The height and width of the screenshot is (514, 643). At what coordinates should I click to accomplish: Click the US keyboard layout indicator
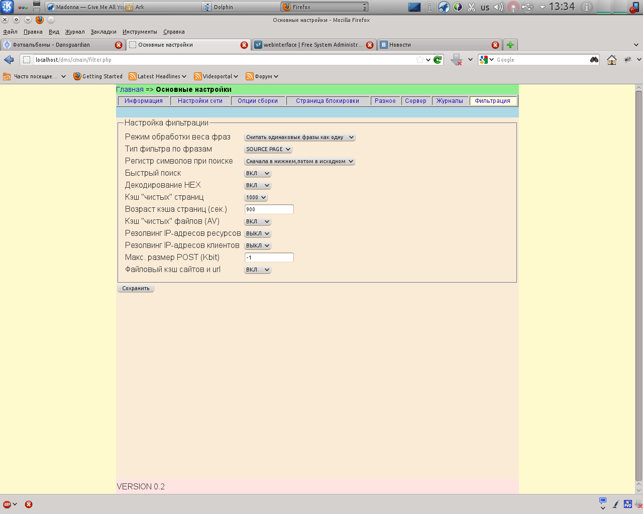(485, 7)
